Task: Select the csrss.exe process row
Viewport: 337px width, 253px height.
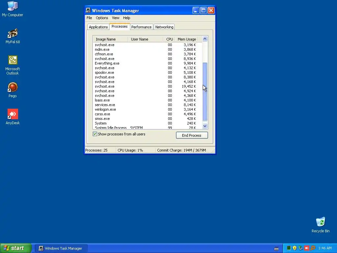Action: point(147,114)
